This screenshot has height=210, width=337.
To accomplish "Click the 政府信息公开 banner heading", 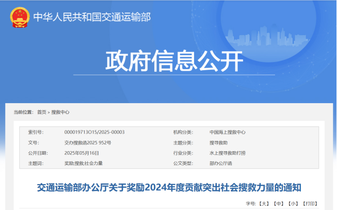I will 174,62.
